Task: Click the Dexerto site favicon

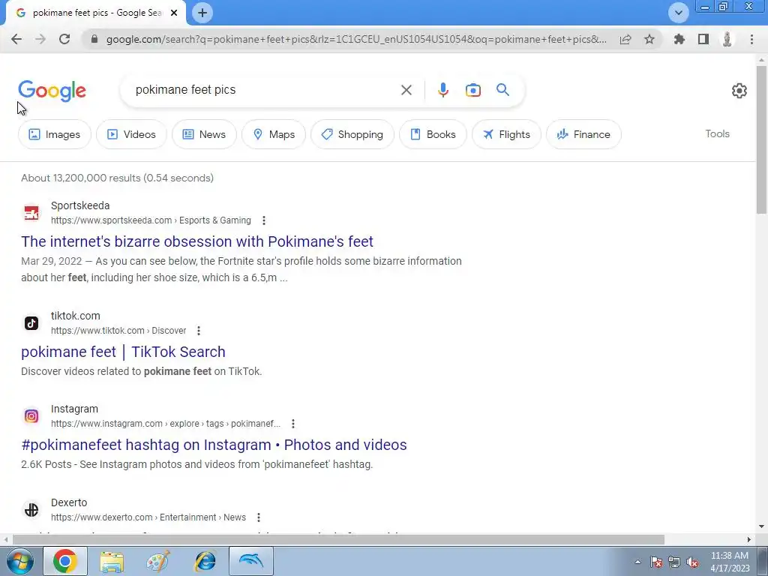Action: (x=31, y=510)
